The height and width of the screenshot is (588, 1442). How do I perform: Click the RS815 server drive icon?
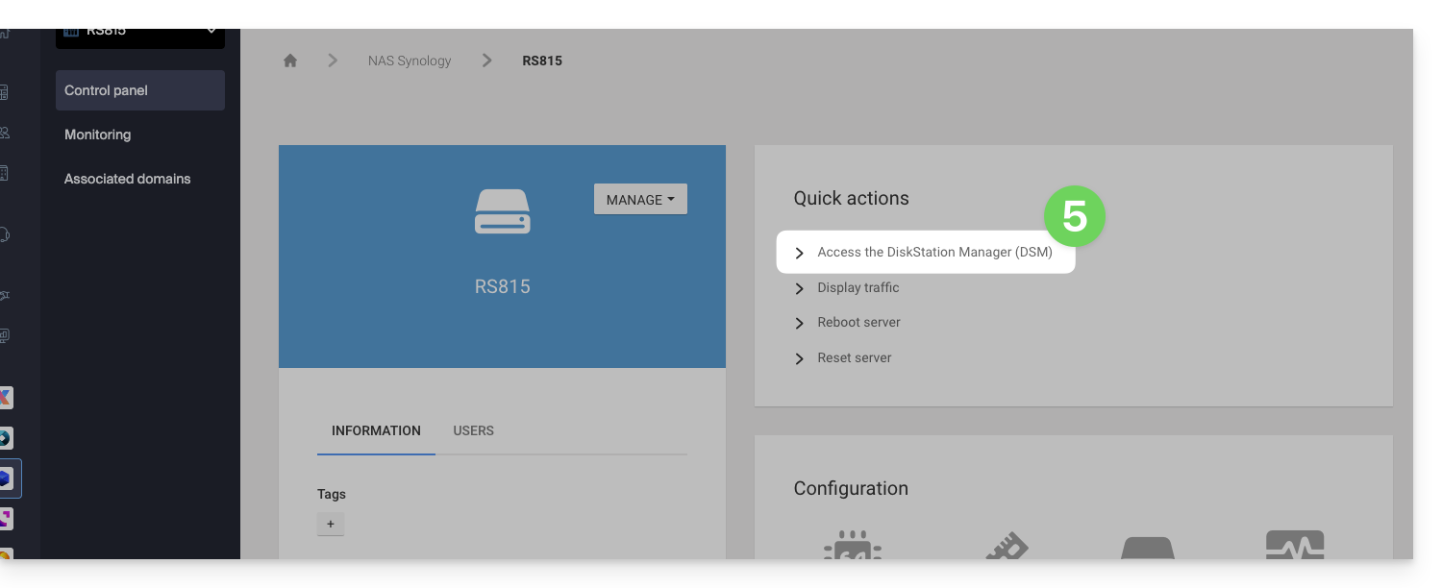(502, 211)
